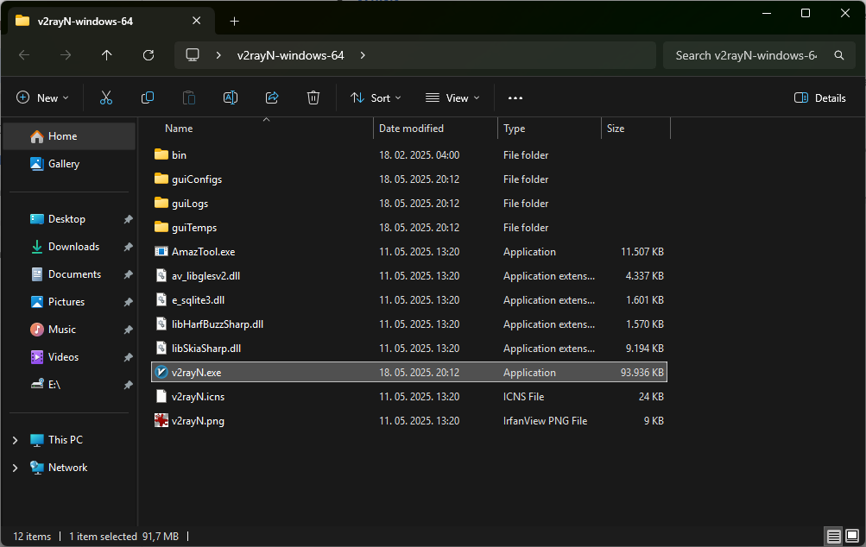The height and width of the screenshot is (547, 866).
Task: Select Downloads in the navigation pane
Action: point(73,247)
